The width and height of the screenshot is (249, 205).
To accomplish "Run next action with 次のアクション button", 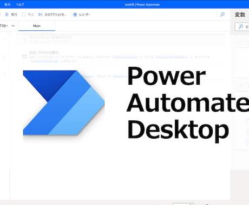I will coord(53,15).
